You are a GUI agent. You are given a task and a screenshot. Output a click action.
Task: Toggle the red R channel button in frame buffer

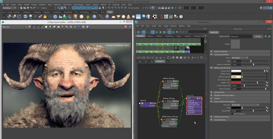34,27
